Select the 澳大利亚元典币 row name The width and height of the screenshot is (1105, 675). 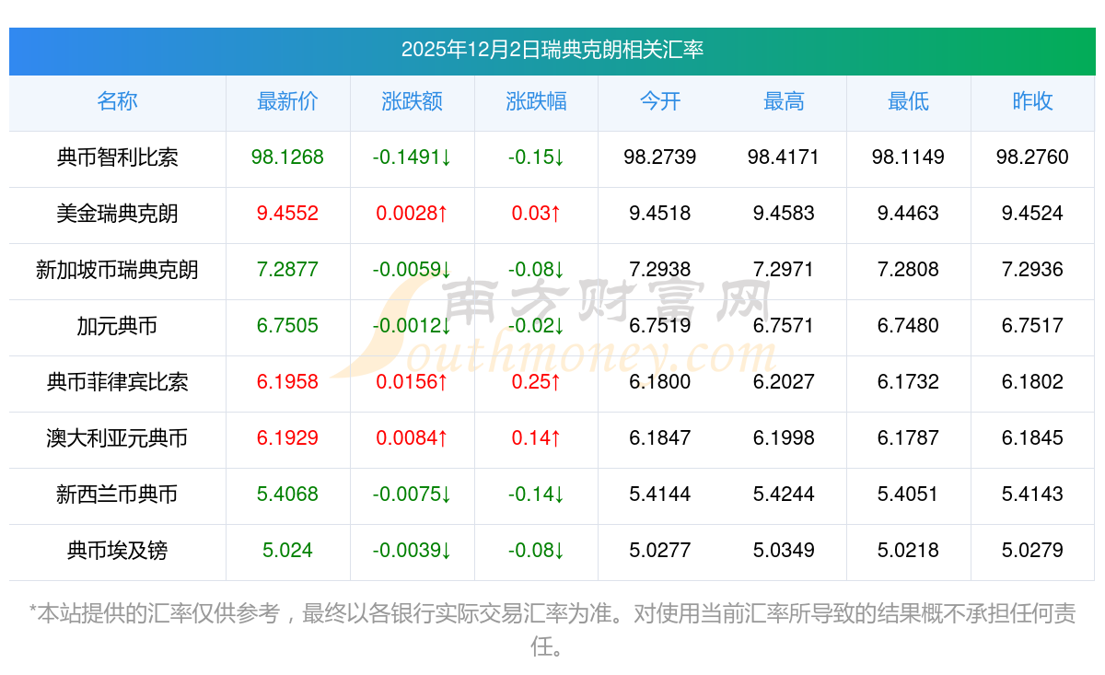point(117,438)
